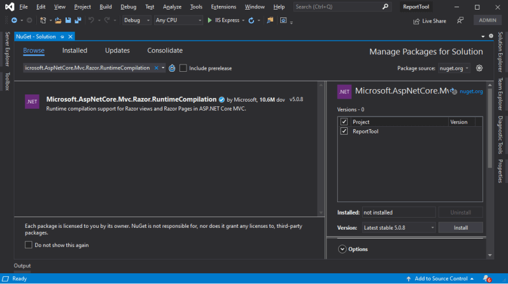508x284 pixels.
Task: Click the .NET package icon in the results list
Action: [x=32, y=102]
